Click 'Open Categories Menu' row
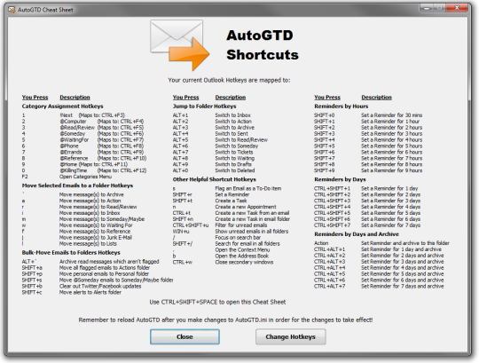Image resolution: width=479 pixels, height=363 pixels. 67,177
